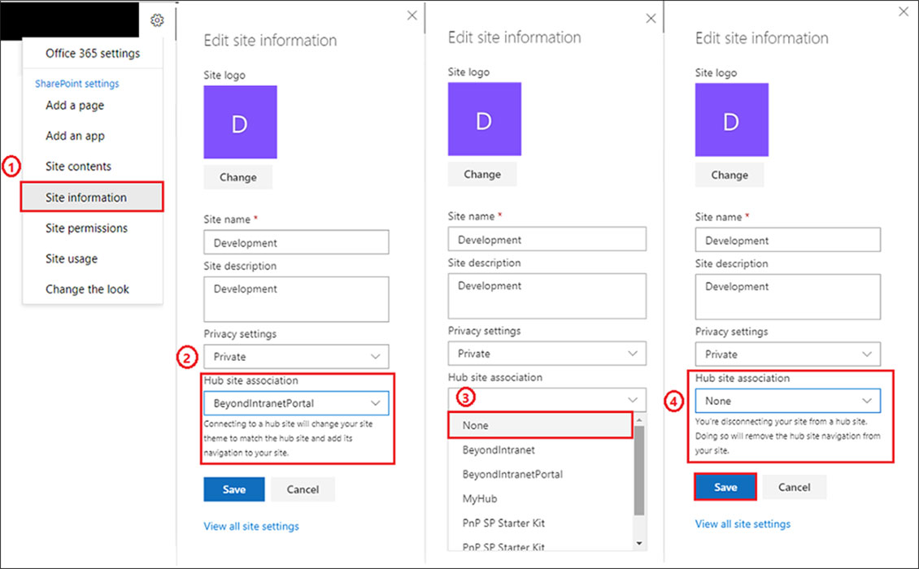The width and height of the screenshot is (919, 569).
Task: Select BeyondIntranetPortal in the open list
Action: click(512, 474)
